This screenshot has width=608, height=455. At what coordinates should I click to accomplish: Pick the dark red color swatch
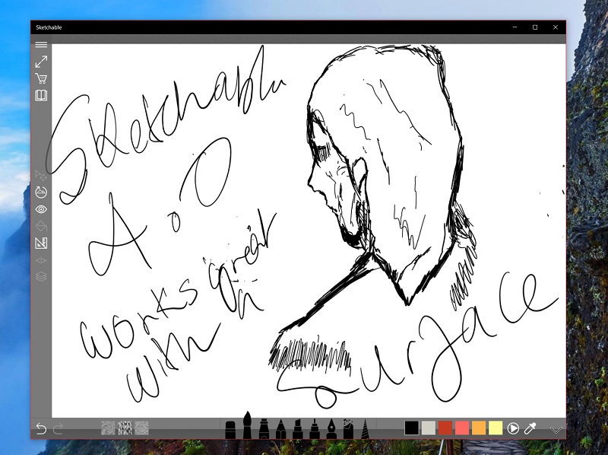445,428
